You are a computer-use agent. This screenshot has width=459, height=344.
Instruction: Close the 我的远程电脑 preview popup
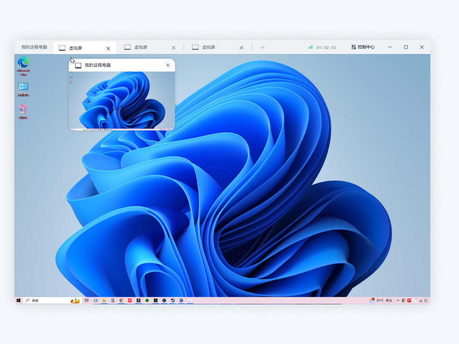point(168,65)
